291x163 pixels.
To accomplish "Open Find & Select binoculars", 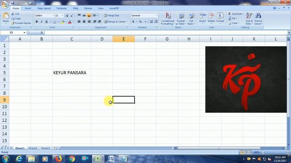I will pyautogui.click(x=258, y=19).
